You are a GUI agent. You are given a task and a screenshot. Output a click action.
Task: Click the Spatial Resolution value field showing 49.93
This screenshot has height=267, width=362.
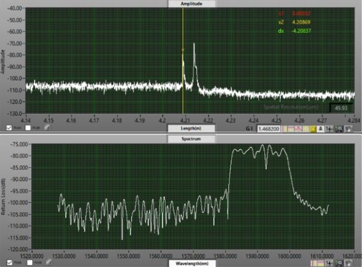point(340,107)
